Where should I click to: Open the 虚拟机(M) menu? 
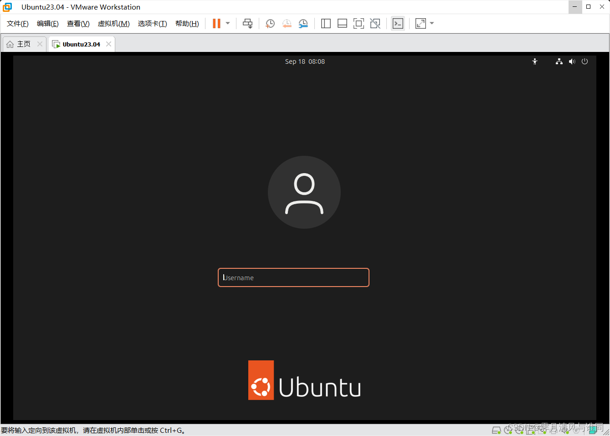(x=114, y=24)
